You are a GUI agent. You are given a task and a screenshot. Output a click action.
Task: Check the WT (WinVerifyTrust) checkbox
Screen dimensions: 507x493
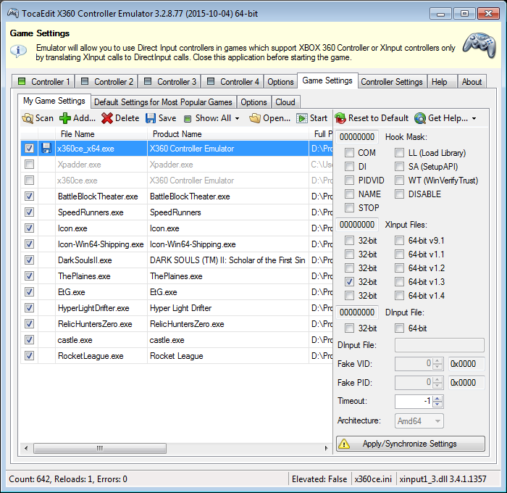399,180
